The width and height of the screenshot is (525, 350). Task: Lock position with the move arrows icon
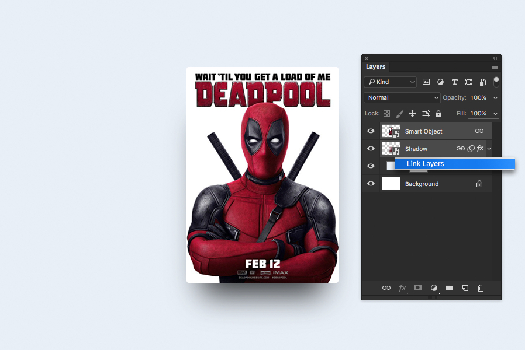click(412, 114)
